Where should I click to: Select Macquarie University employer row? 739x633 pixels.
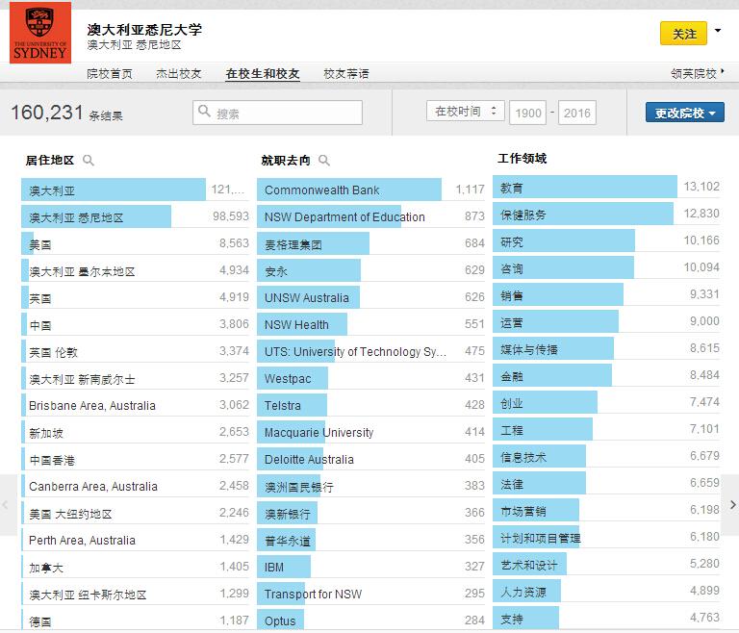click(x=370, y=432)
